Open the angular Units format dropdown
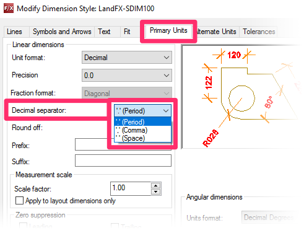304x233 pixels. tap(271, 218)
